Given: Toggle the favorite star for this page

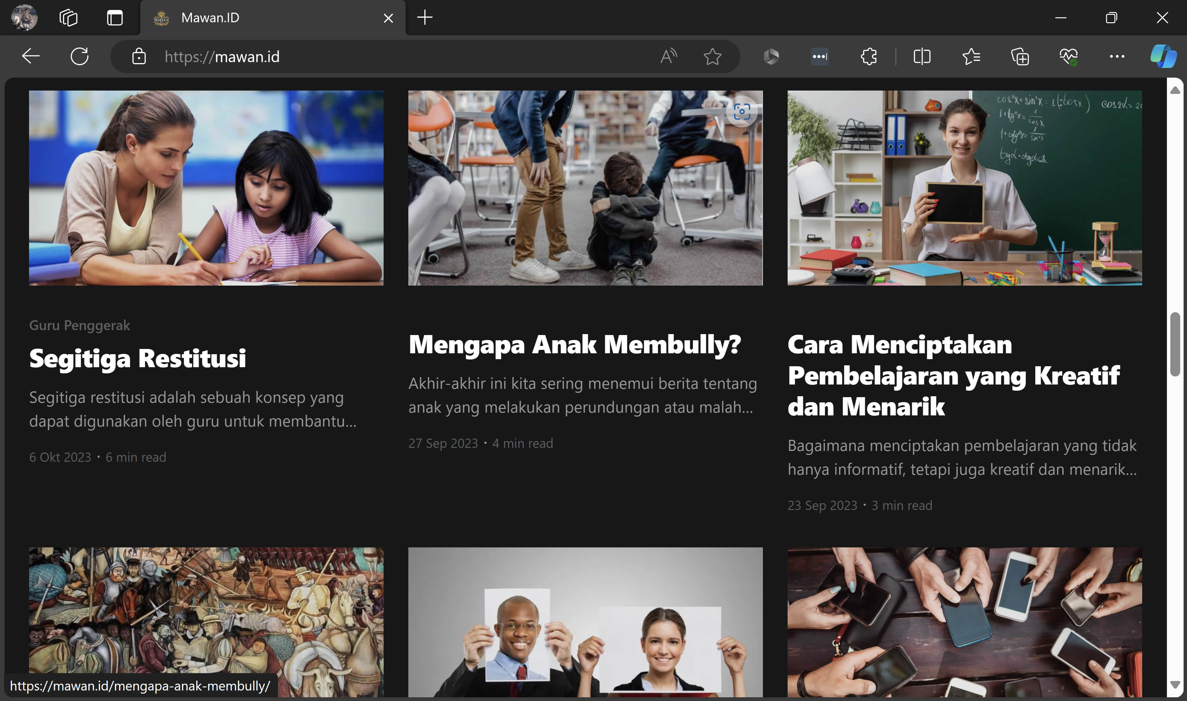Looking at the screenshot, I should (x=712, y=56).
